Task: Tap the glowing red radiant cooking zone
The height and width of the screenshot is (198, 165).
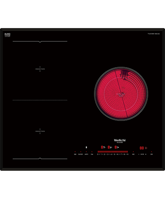Action: 121,94
